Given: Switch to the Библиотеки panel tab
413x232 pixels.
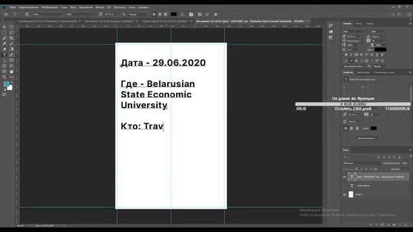Looking at the screenshot, I should pyautogui.click(x=363, y=73).
